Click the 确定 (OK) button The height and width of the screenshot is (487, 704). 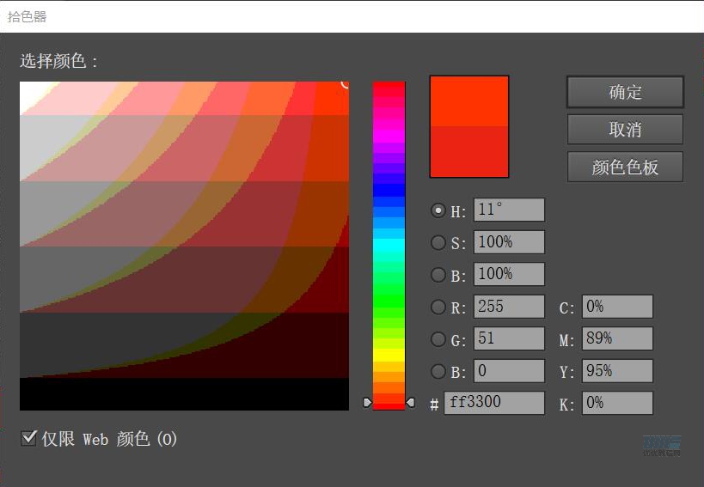point(625,92)
